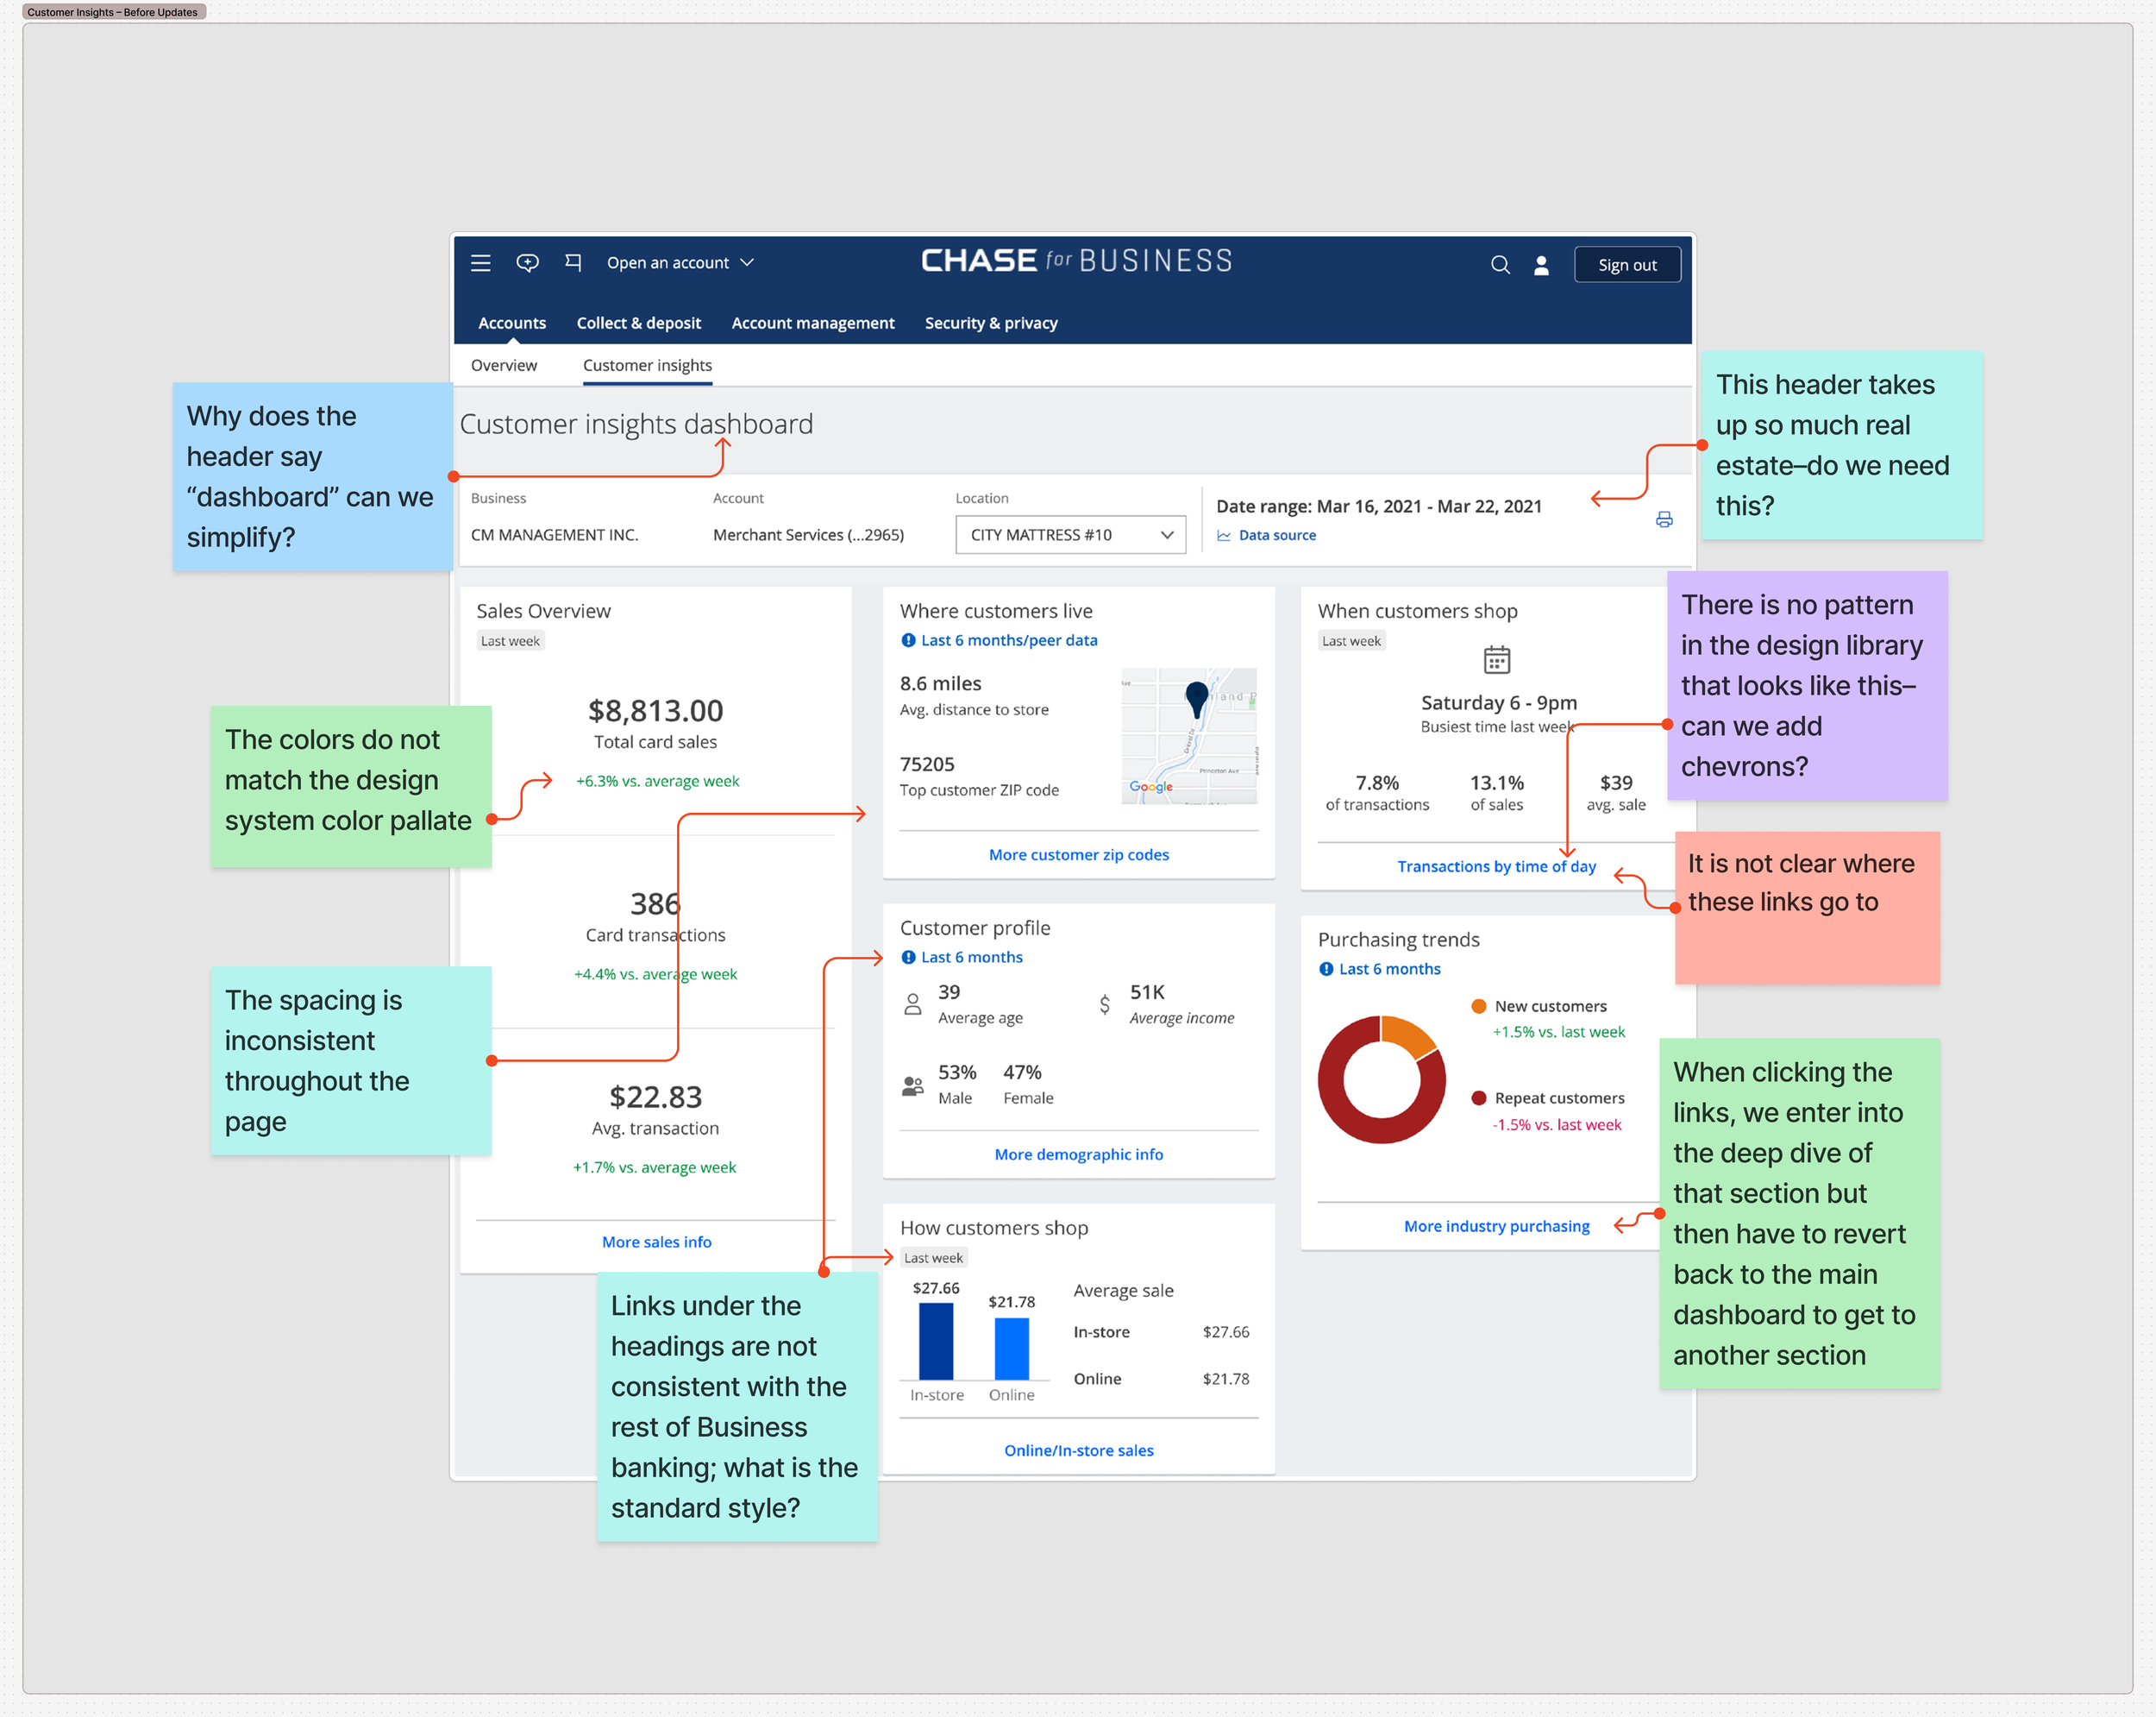Click the search magnifier icon

click(1500, 264)
